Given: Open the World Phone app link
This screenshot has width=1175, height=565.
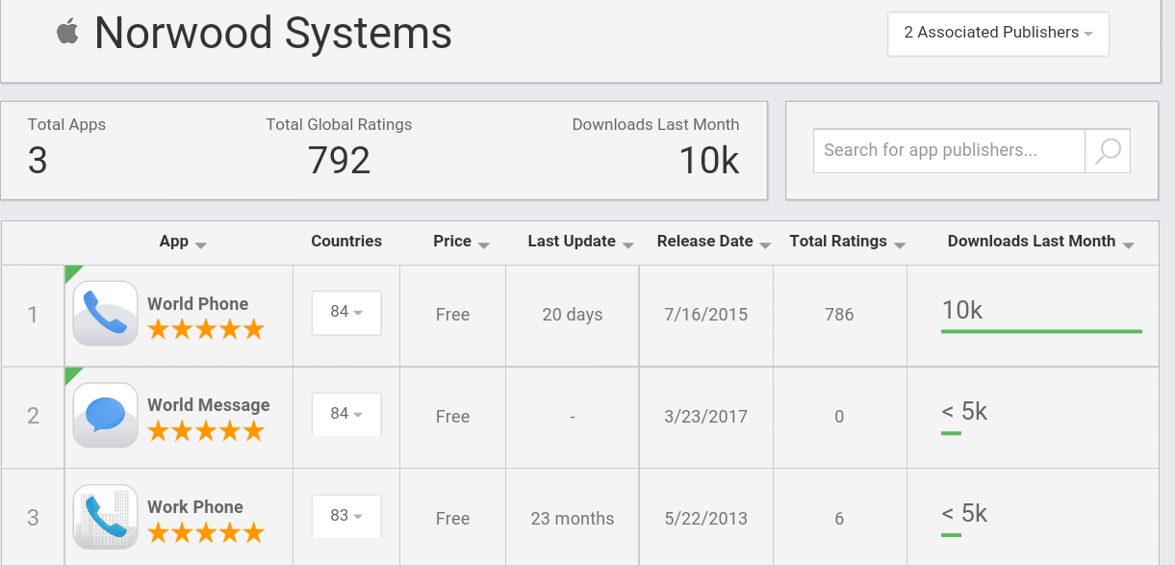Looking at the screenshot, I should click(x=197, y=303).
